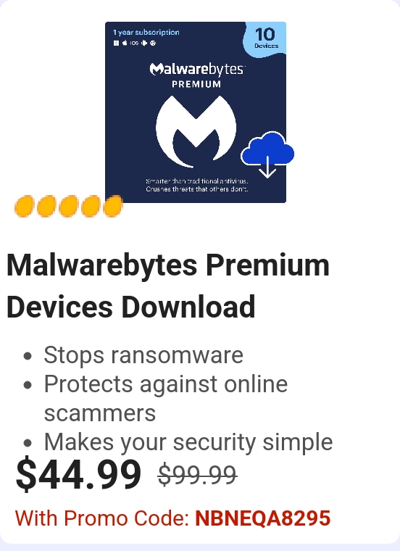Select the first yellow rating egg
Screen dimensions: 400x551
click(24, 206)
